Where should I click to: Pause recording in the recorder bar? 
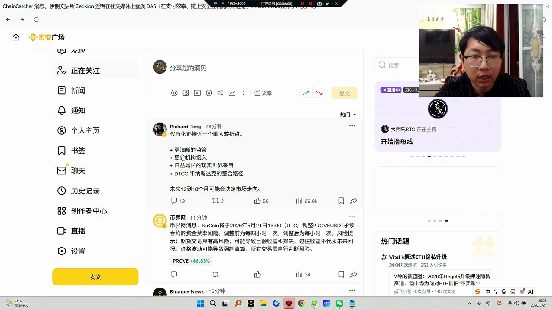pos(302,3)
